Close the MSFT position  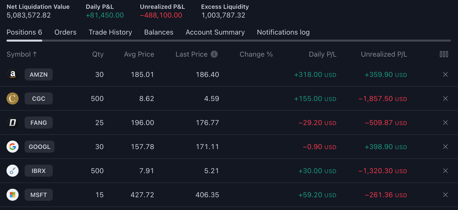(445, 195)
